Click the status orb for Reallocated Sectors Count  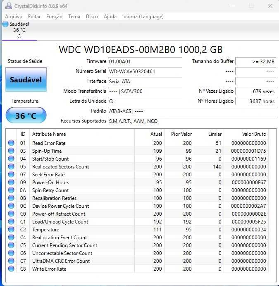[11, 166]
